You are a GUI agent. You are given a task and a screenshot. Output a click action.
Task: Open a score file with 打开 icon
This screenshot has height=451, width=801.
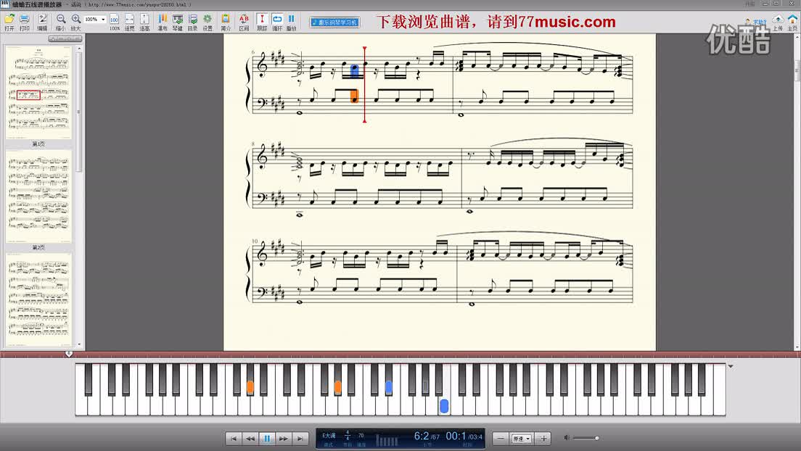[9, 22]
